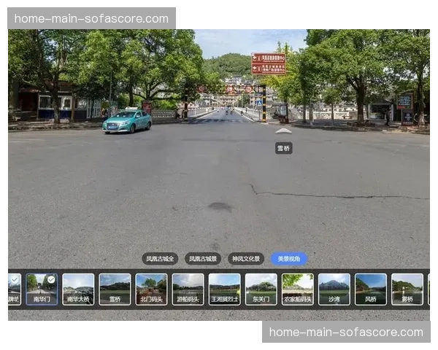The height and width of the screenshot is (350, 438).
Task: Click the checkmark on 南华门 thumbnail
Action: (51, 279)
